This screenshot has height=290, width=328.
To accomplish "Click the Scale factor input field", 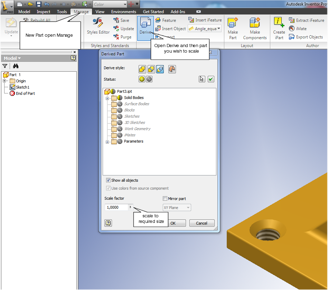I will coord(116,207).
